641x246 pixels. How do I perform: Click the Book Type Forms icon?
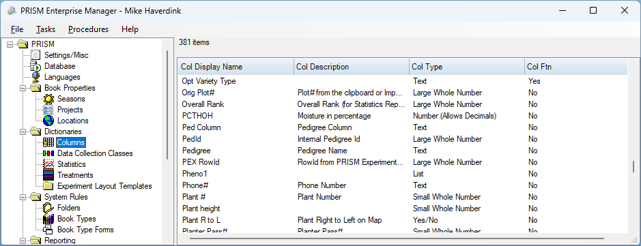tap(48, 230)
